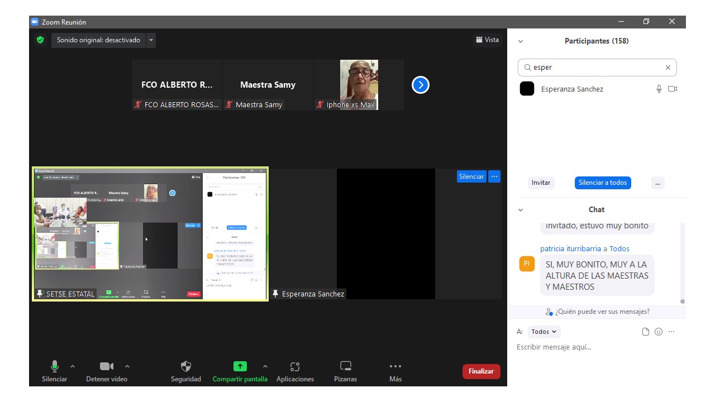The height and width of the screenshot is (402, 715).
Task: Open the Aplicaciones panel
Action: pos(295,371)
